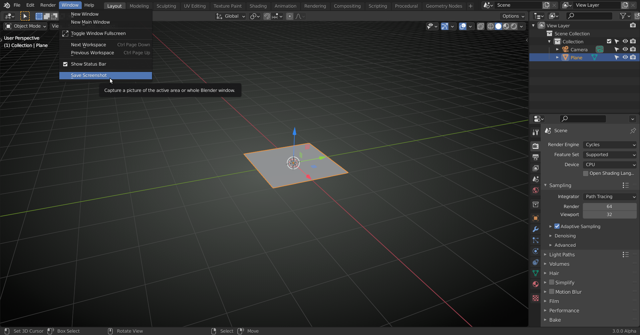Open the Object Mode dropdown
640x335 pixels.
(26, 26)
